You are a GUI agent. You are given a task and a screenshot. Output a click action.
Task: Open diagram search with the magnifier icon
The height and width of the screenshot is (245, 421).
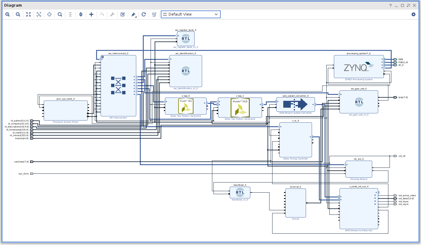coord(60,14)
